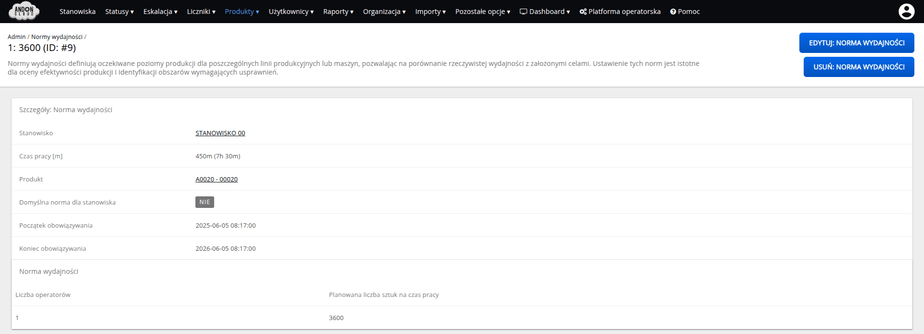Expand the Statusy dropdown
The width and height of the screenshot is (924, 334).
pos(119,12)
